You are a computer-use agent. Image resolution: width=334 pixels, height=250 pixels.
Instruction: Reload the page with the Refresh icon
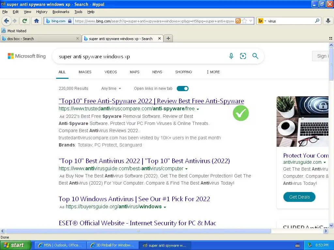[x=25, y=21]
